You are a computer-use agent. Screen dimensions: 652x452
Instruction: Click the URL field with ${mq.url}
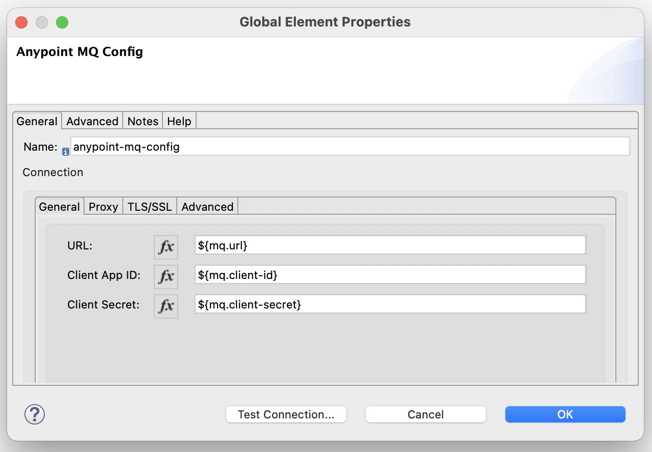[391, 245]
